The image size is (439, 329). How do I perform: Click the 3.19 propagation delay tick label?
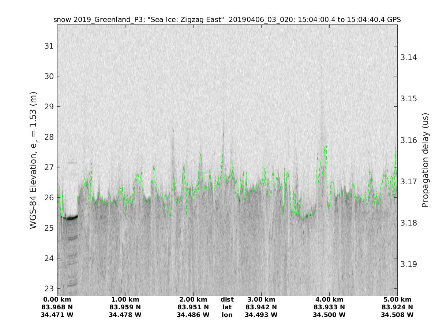tap(409, 264)
